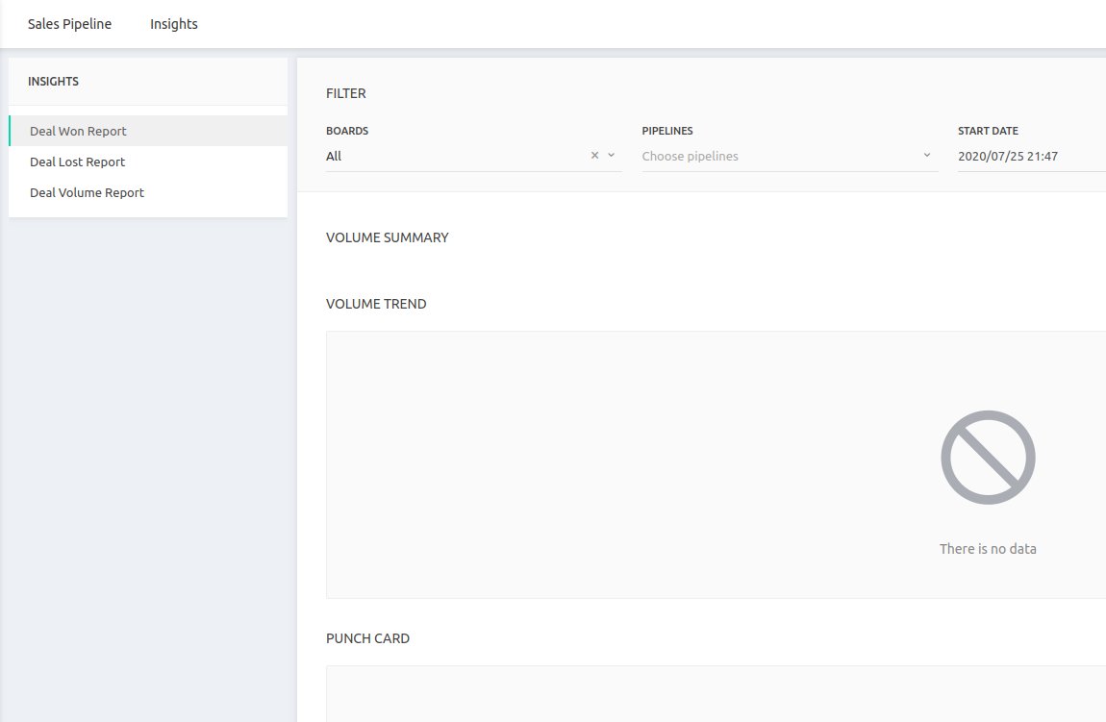Click the clear (x) icon on Boards filter
Image resolution: width=1106 pixels, height=722 pixels.
[x=593, y=155]
